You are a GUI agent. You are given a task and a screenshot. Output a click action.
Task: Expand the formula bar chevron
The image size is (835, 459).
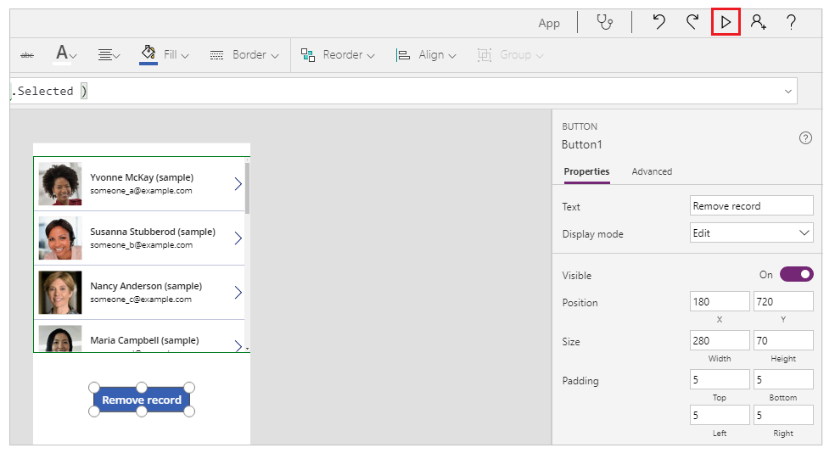(x=788, y=91)
